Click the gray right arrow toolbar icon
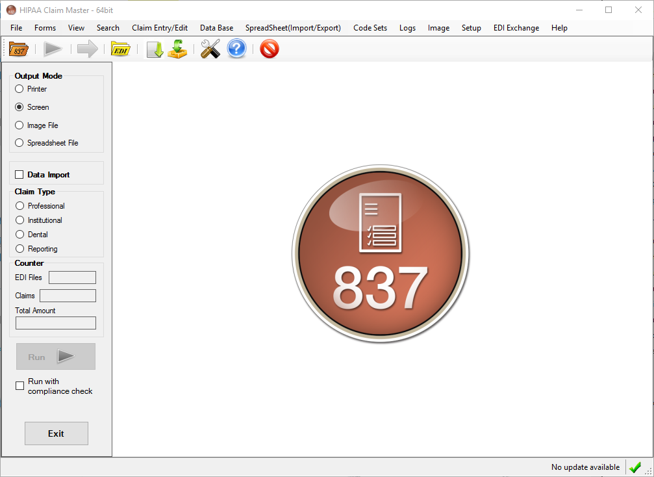Image resolution: width=654 pixels, height=477 pixels. [x=88, y=49]
